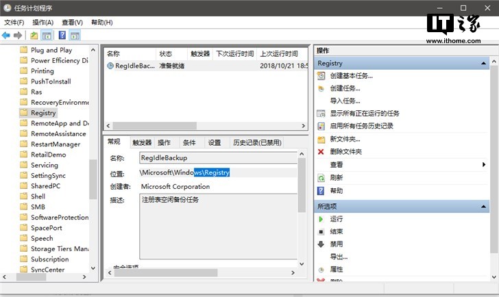Click the Registry folder icon in tree

click(23, 112)
